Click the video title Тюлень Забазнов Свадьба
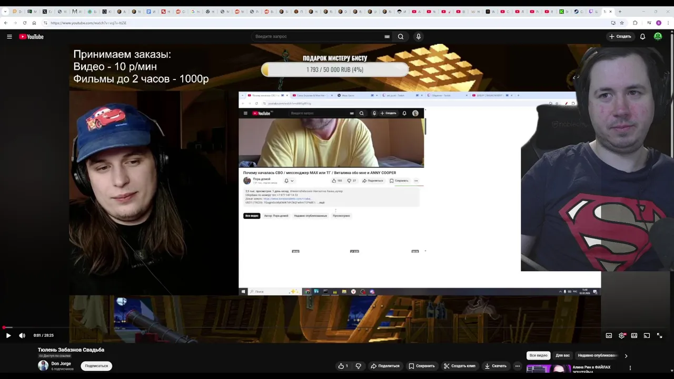The image size is (674, 379). click(x=71, y=350)
